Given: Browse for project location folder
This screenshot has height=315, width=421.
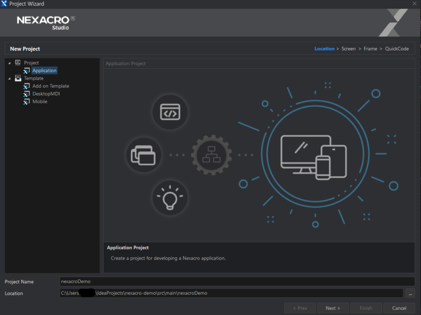Looking at the screenshot, I should coord(410,293).
